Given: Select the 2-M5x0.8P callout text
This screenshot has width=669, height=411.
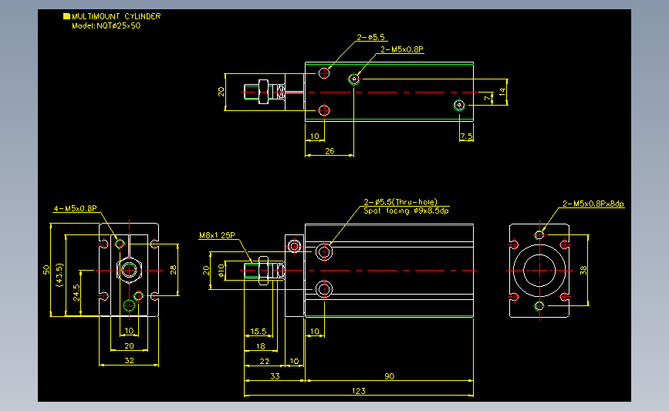Looking at the screenshot, I should (x=402, y=49).
